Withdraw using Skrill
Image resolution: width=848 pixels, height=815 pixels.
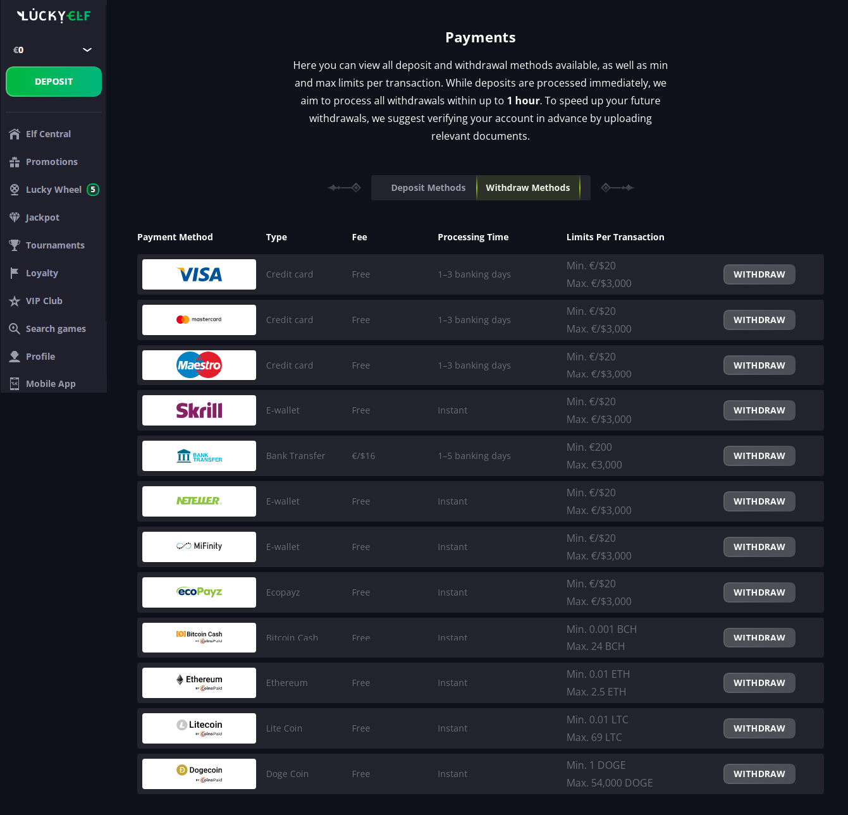pyautogui.click(x=759, y=410)
